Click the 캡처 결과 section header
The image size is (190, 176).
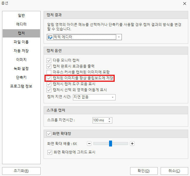[x=116, y=15]
